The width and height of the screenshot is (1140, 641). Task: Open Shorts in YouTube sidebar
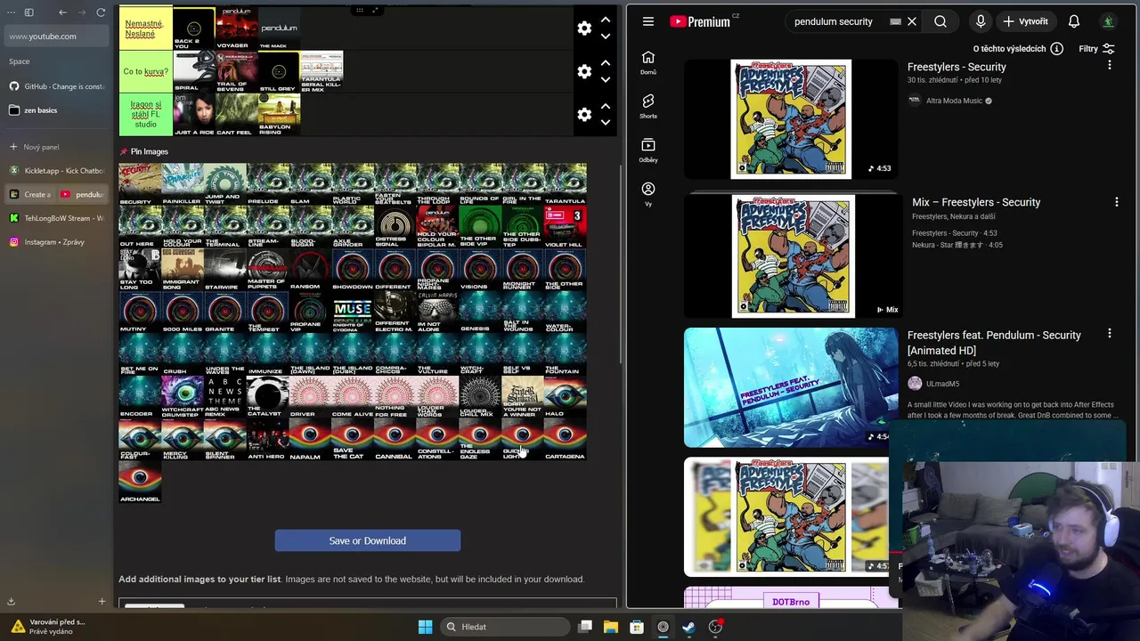pos(648,106)
